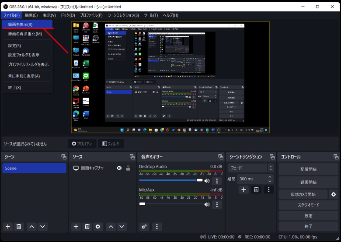Start streaming with 配信開始 button
Image resolution: width=341 pixels, height=242 pixels.
coord(308,169)
